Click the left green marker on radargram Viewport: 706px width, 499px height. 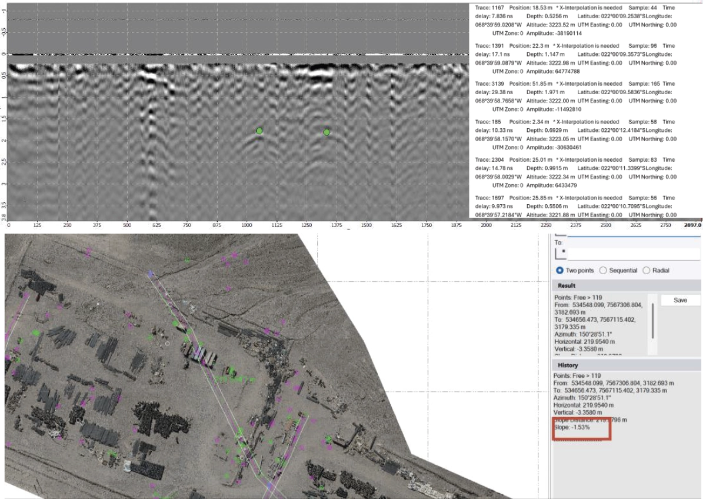pyautogui.click(x=259, y=131)
